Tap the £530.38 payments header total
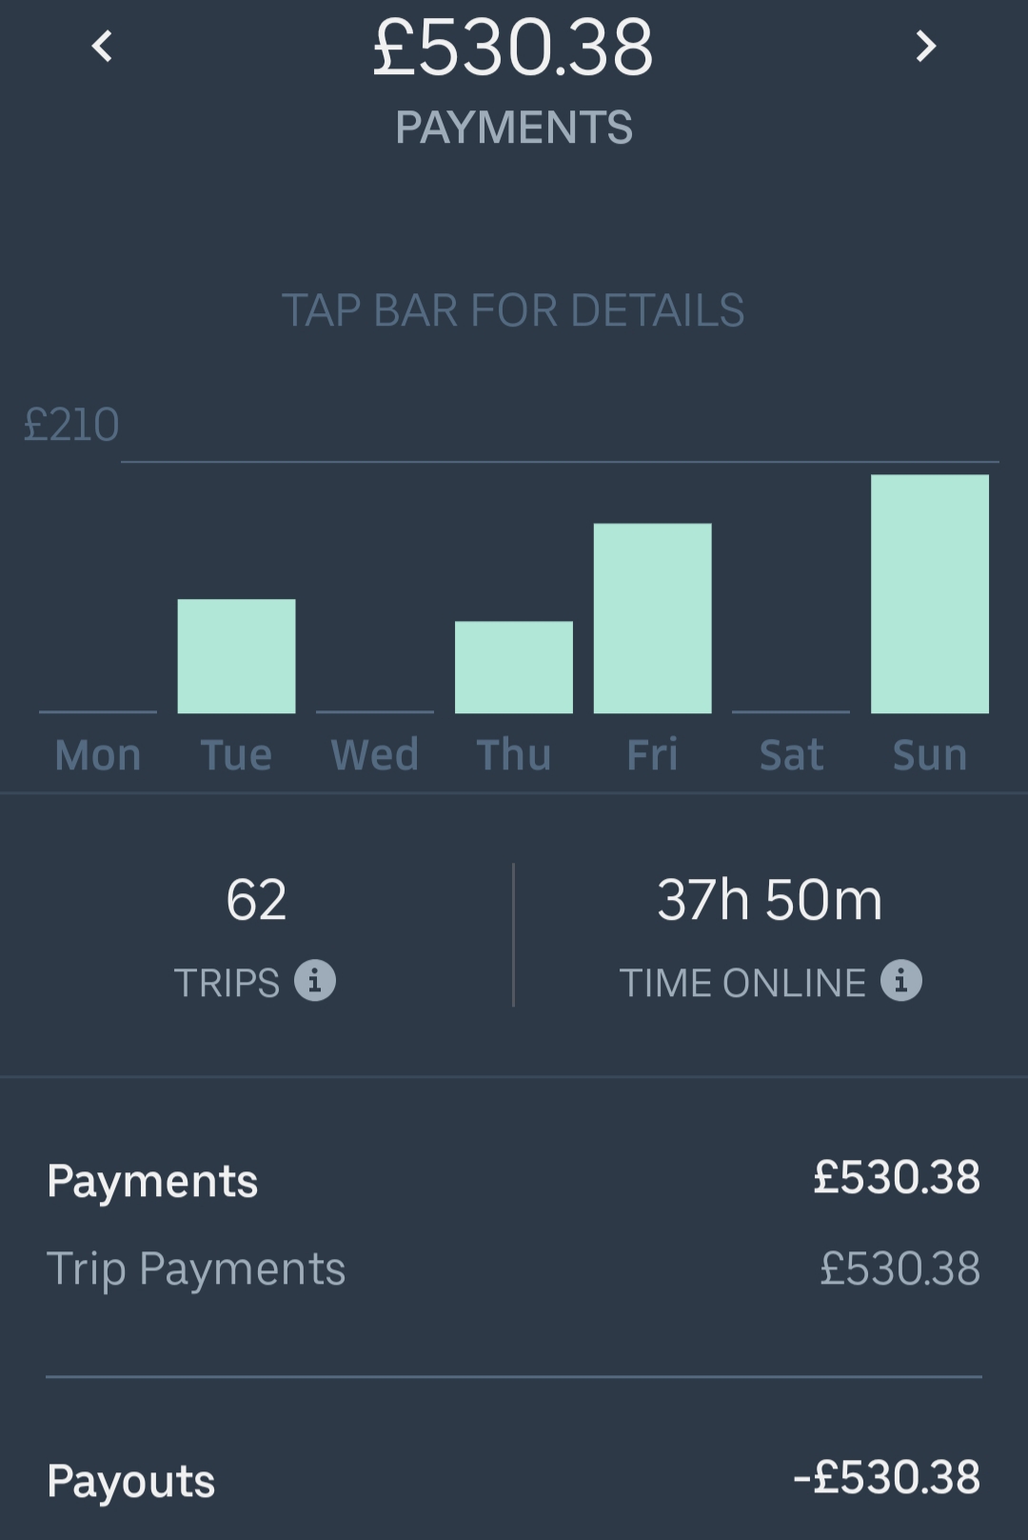 click(x=514, y=48)
